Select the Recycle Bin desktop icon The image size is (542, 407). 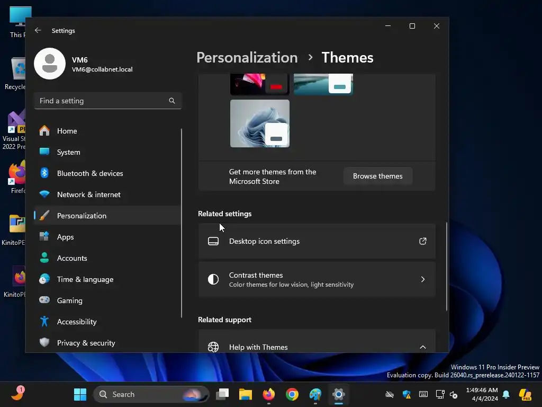point(15,73)
